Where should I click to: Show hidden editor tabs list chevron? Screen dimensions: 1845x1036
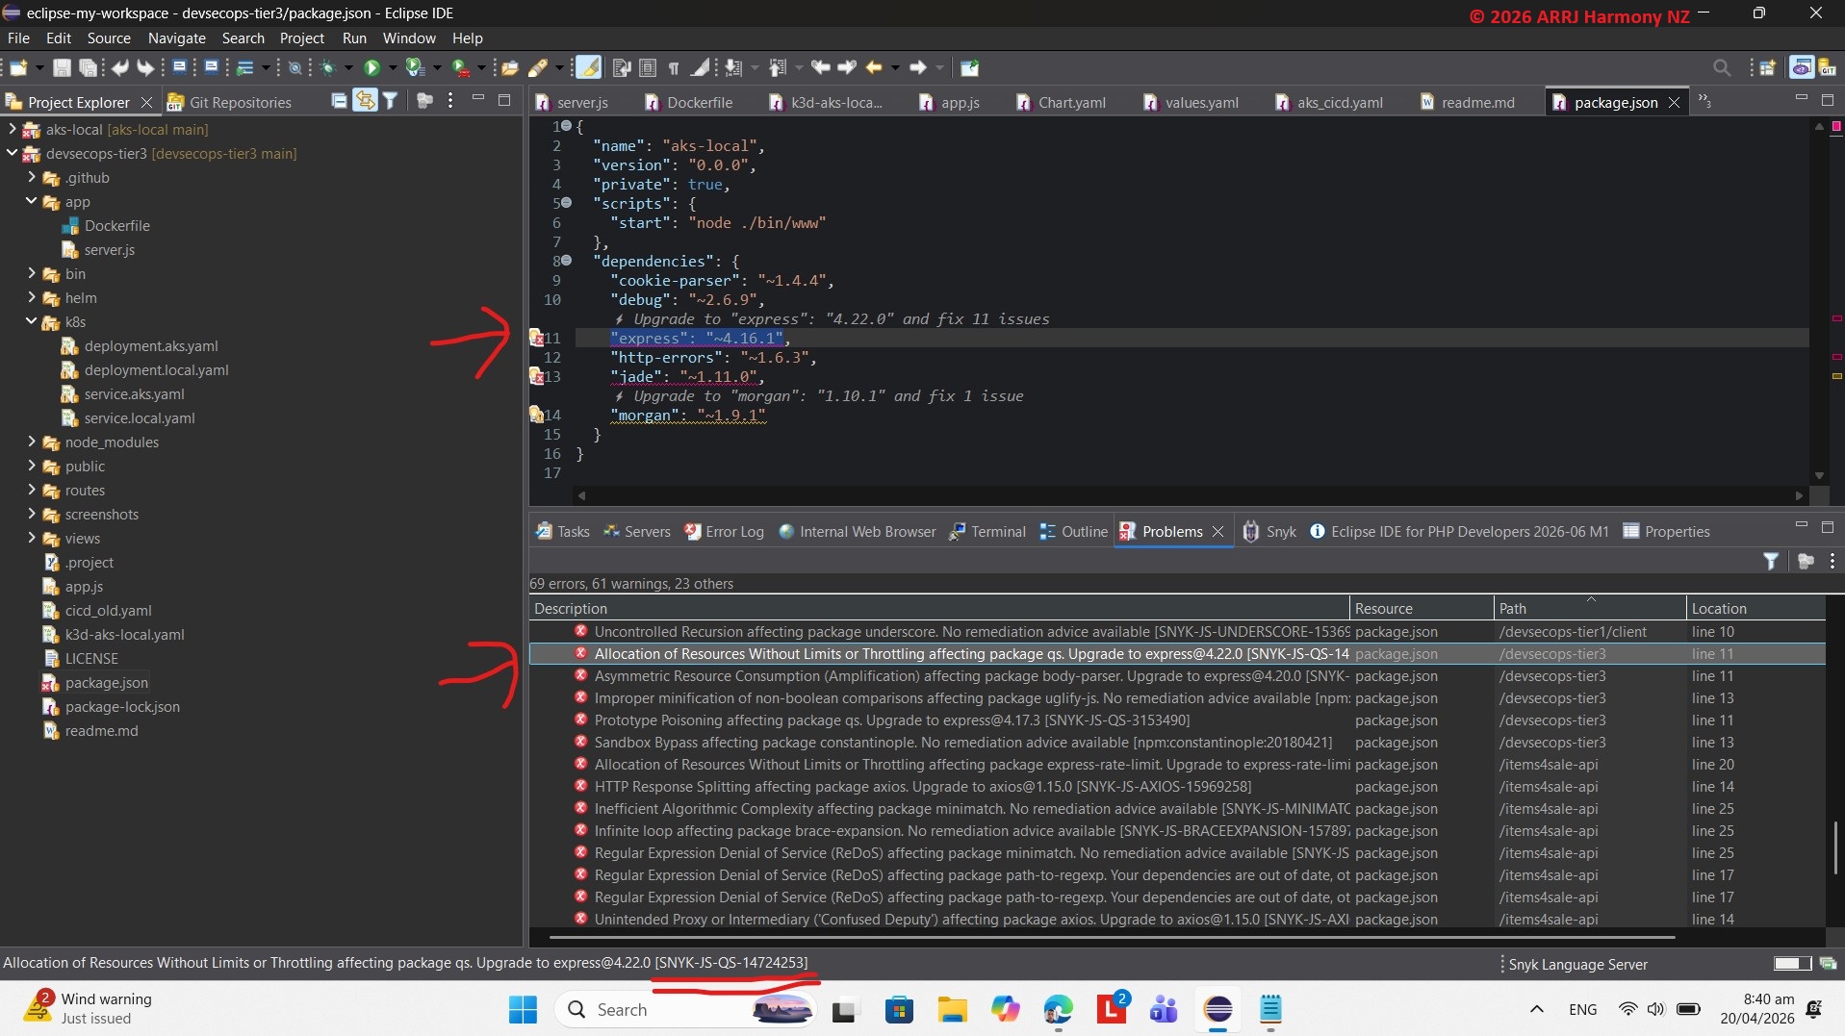pos(1704,101)
